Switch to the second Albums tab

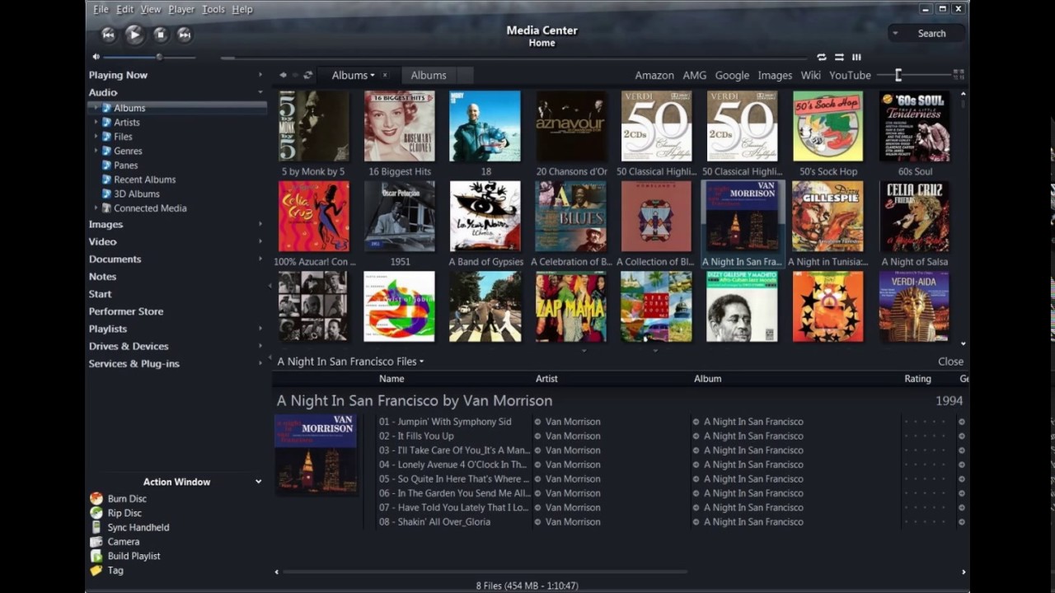pyautogui.click(x=429, y=75)
